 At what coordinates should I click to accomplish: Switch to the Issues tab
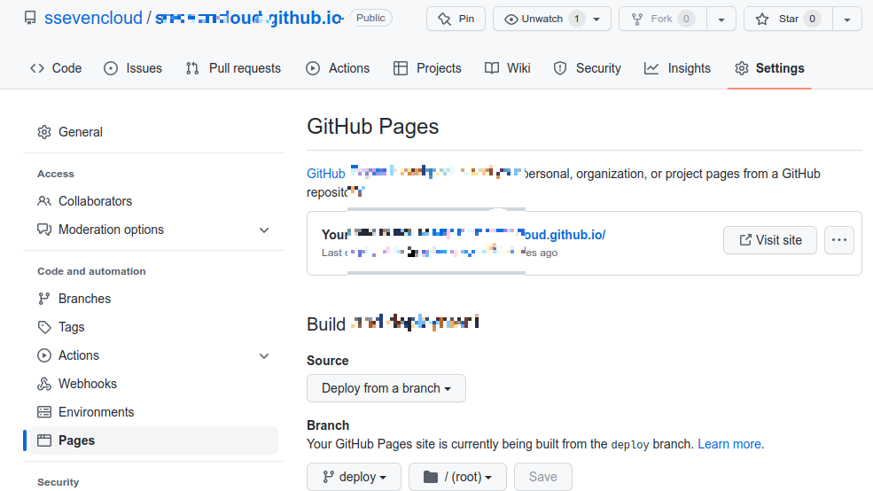point(133,68)
